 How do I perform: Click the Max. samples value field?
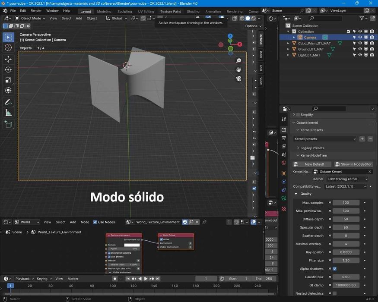pos(346,203)
